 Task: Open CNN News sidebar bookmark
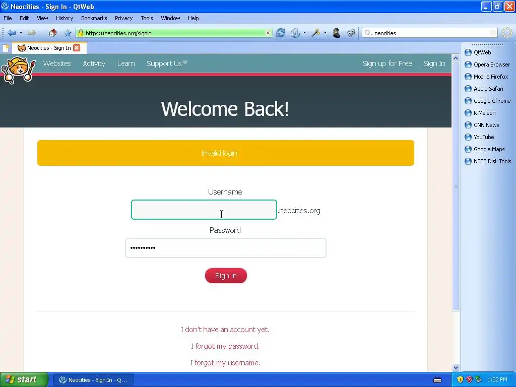(482, 125)
